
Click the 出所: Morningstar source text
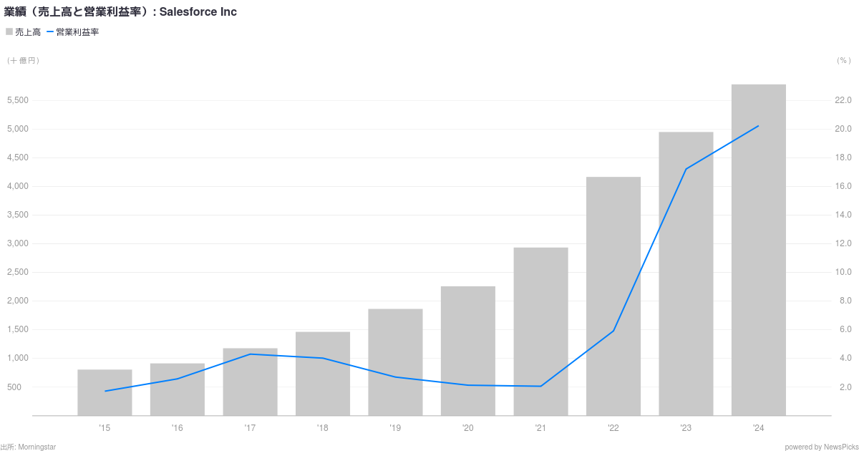tap(29, 447)
